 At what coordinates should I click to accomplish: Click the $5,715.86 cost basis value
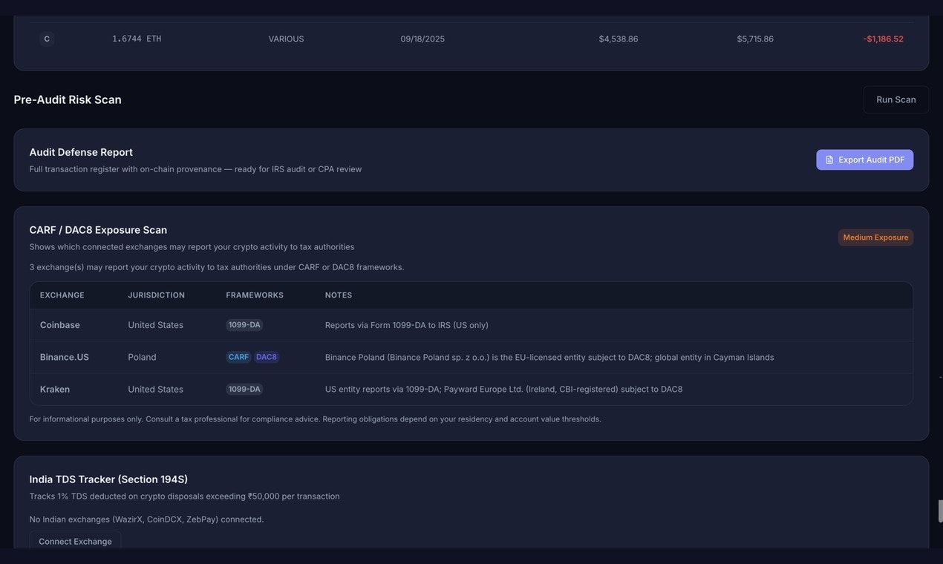pyautogui.click(x=755, y=39)
